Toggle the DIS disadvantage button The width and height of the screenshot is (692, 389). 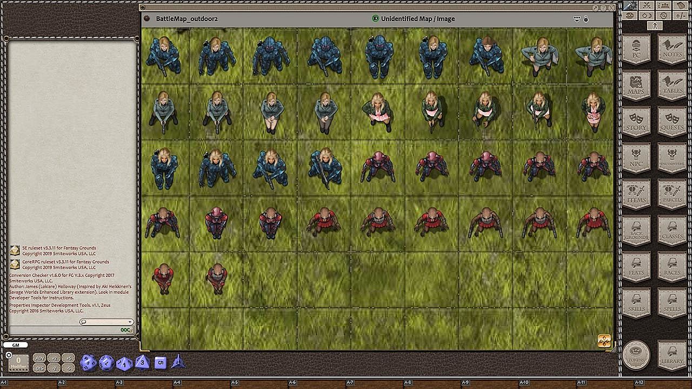39,368
